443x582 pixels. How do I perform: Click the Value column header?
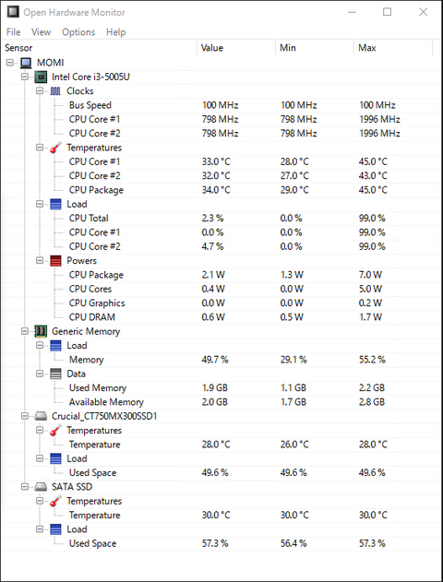pos(235,48)
